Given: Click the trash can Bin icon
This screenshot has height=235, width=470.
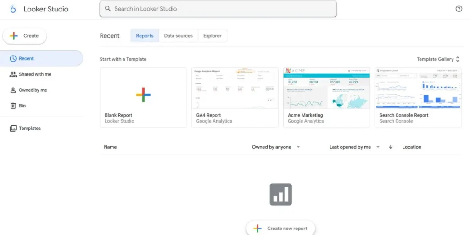Looking at the screenshot, I should coord(13,106).
